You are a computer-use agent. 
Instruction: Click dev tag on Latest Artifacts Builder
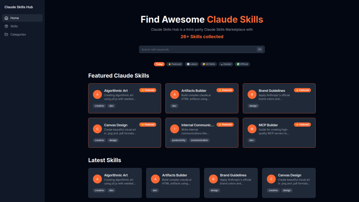155,190
